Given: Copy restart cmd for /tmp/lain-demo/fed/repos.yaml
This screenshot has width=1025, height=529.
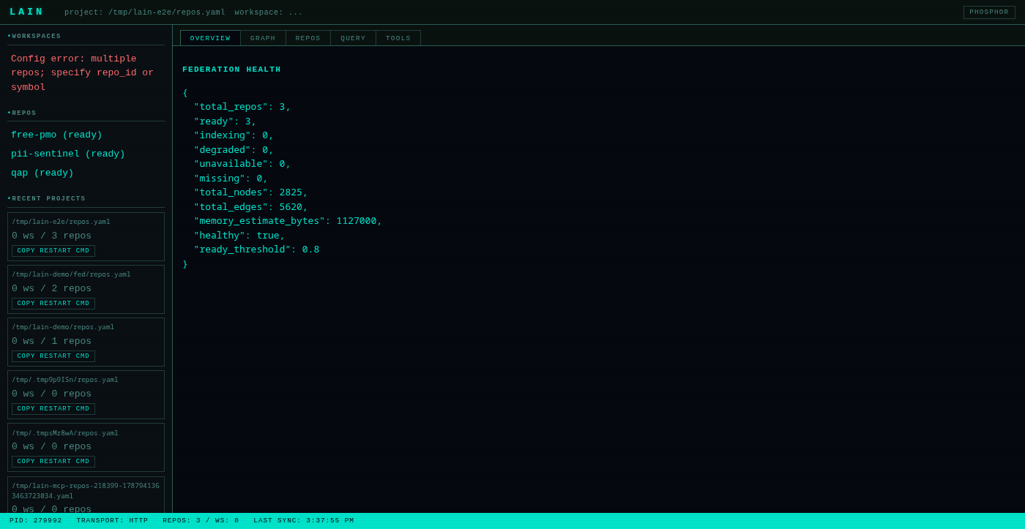Looking at the screenshot, I should point(53,304).
